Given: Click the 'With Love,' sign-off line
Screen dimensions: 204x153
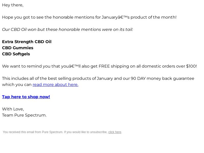Looking at the screenshot, I should coord(13,109).
